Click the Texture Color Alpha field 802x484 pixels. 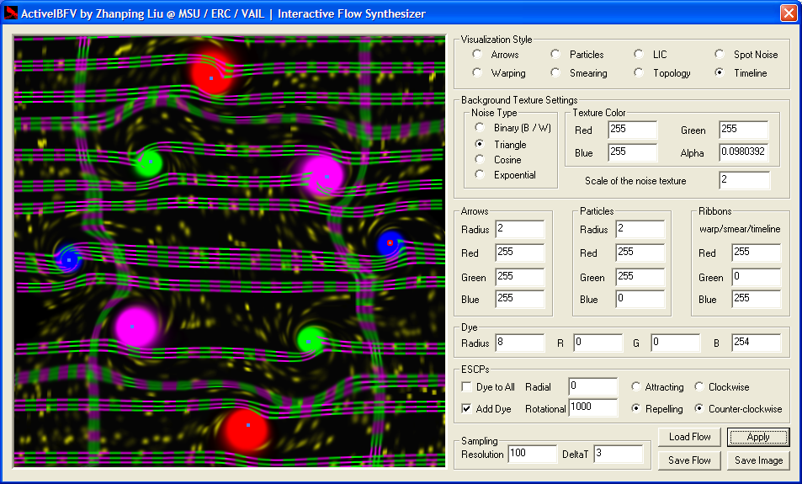coord(743,152)
